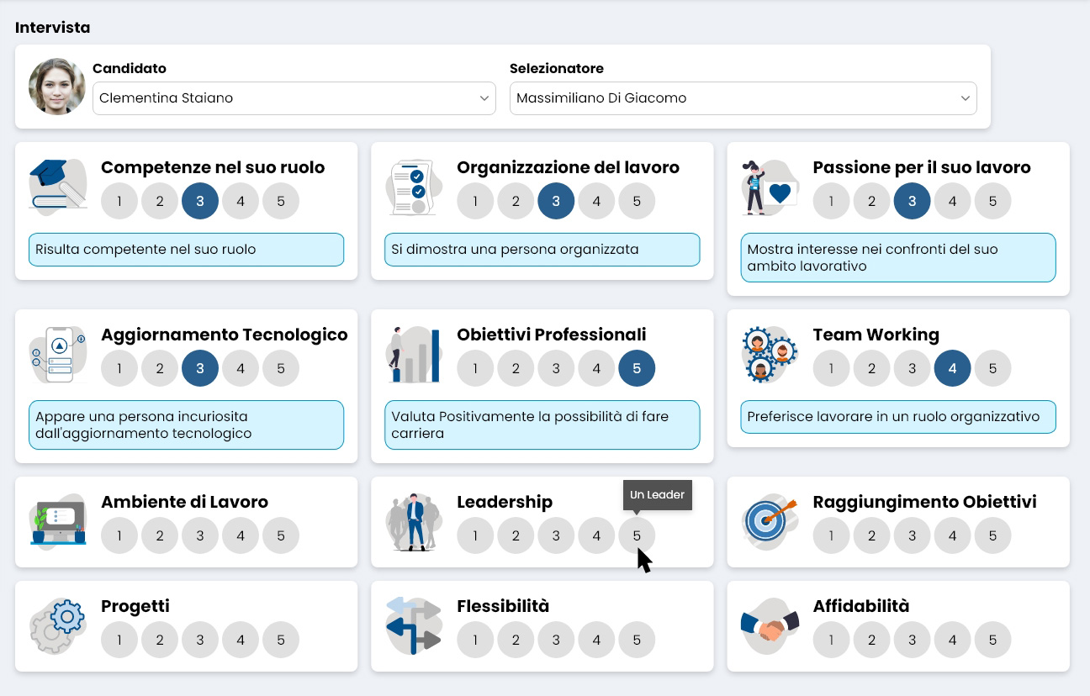This screenshot has width=1090, height=696.
Task: Select rating 1 for Ambiente di Lavoro
Action: pos(119,535)
